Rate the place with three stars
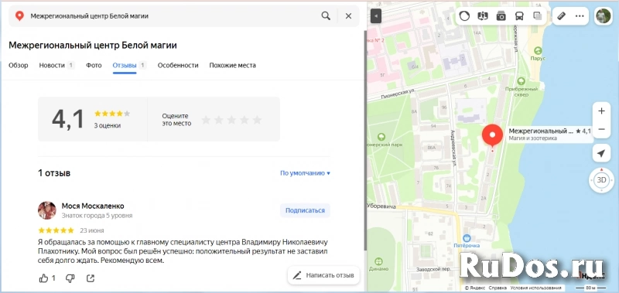Screen dimensions: 619x293 pos(231,120)
